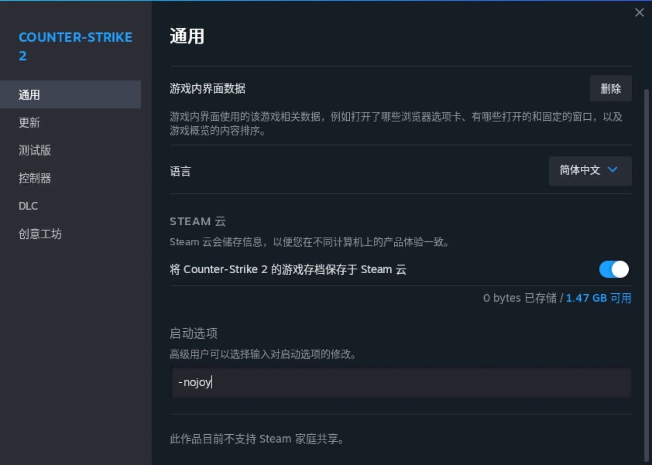
Task: Select 控制器 from the sidebar
Action: (x=34, y=178)
